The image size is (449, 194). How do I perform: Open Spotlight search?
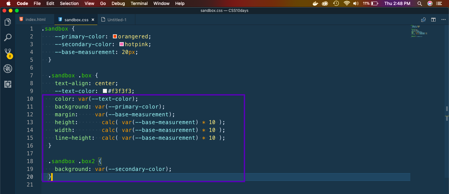(x=420, y=3)
